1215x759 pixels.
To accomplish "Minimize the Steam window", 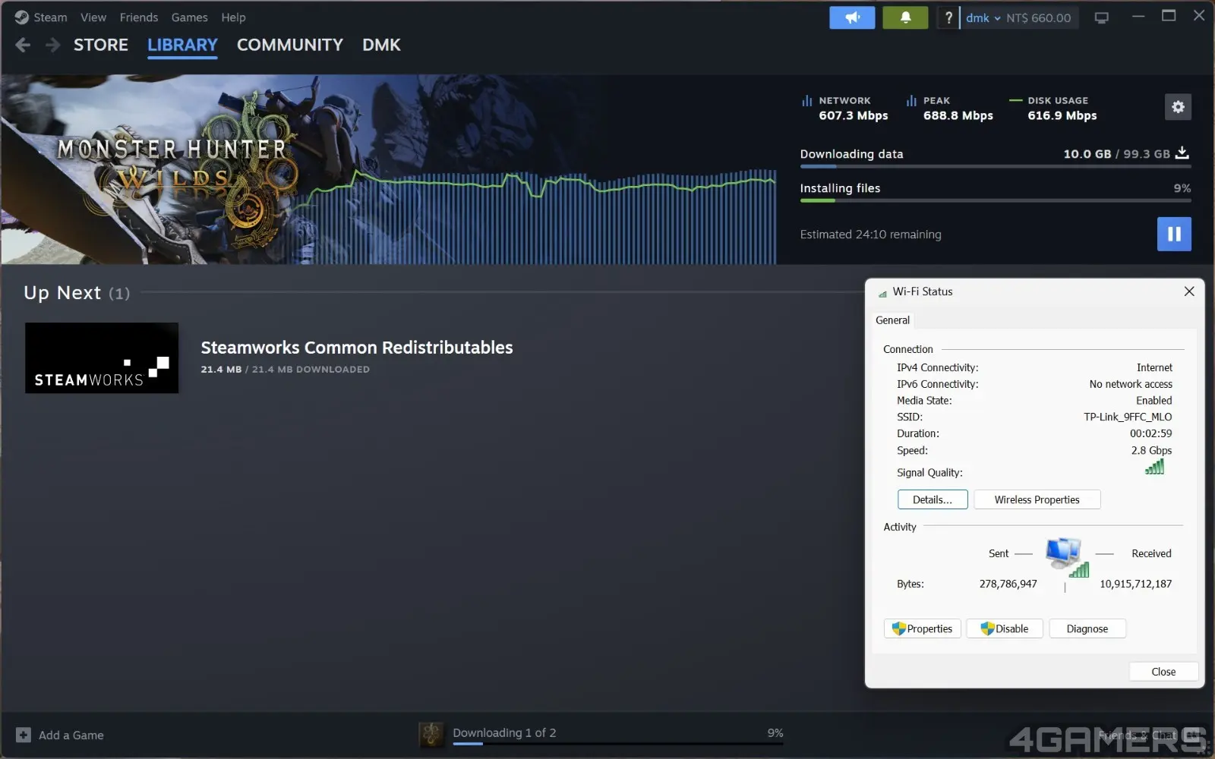I will pyautogui.click(x=1138, y=16).
